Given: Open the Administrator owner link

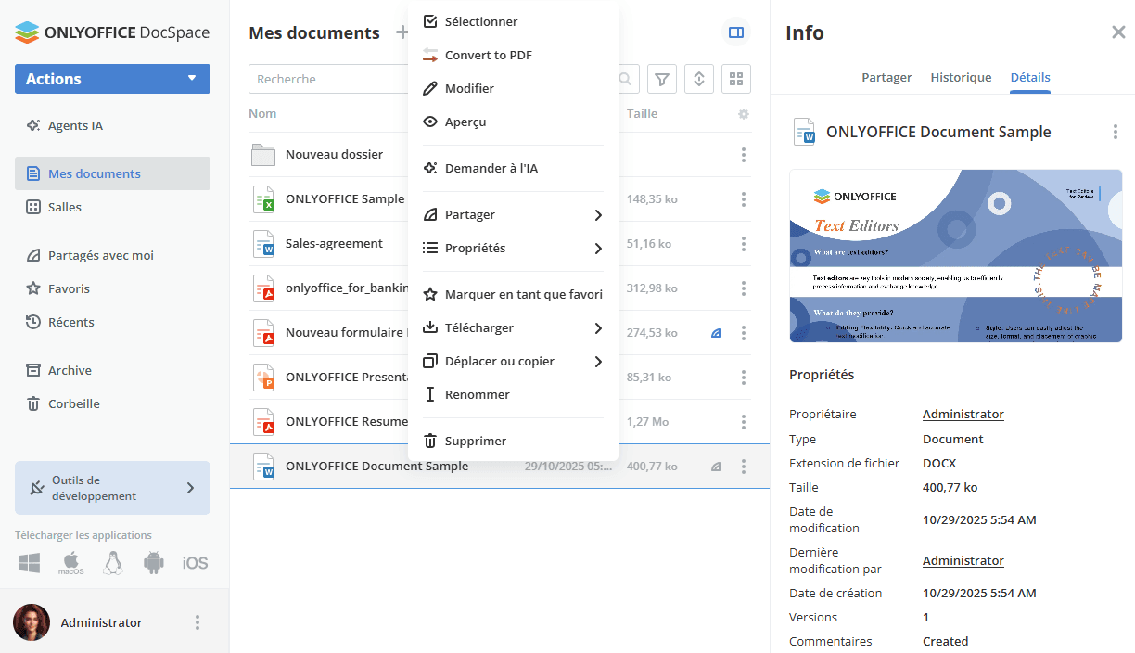Looking at the screenshot, I should (x=963, y=413).
